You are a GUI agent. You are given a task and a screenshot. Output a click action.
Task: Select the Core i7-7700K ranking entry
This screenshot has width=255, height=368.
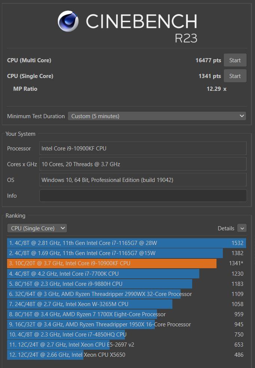pyautogui.click(x=126, y=273)
